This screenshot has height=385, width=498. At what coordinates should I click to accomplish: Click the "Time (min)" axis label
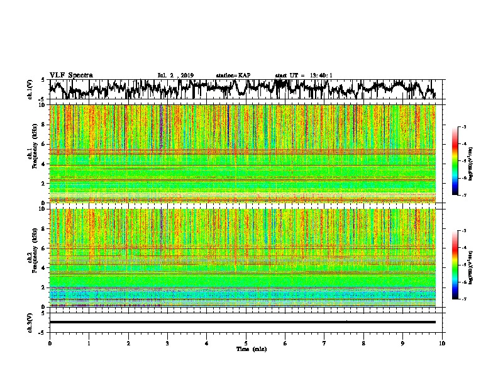pos(252,349)
